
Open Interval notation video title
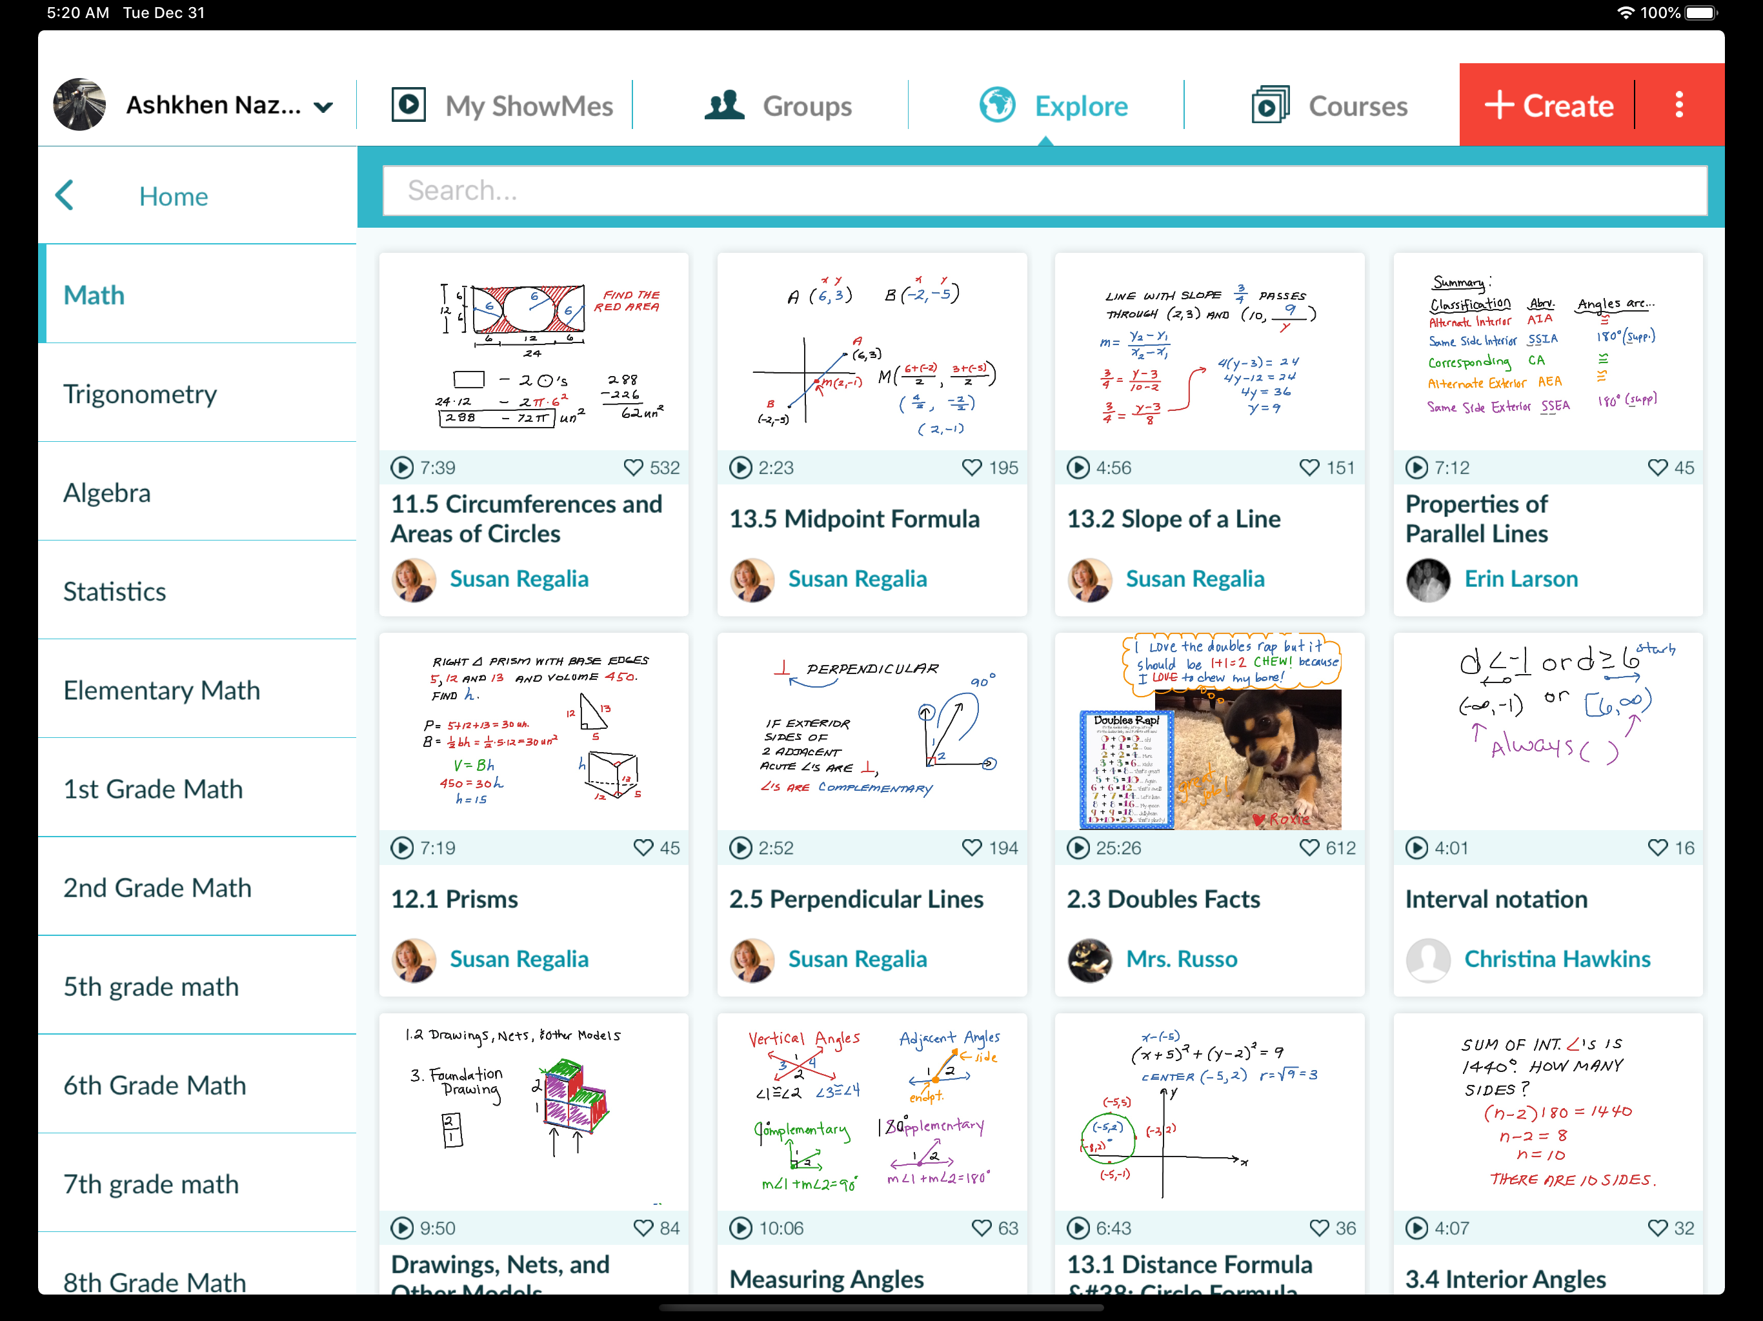coord(1496,900)
